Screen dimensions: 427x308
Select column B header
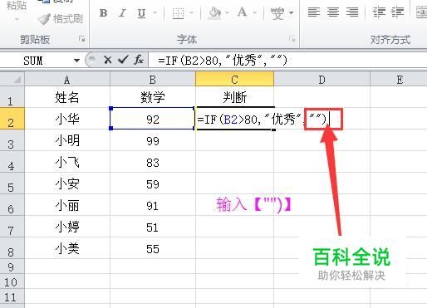click(x=153, y=80)
